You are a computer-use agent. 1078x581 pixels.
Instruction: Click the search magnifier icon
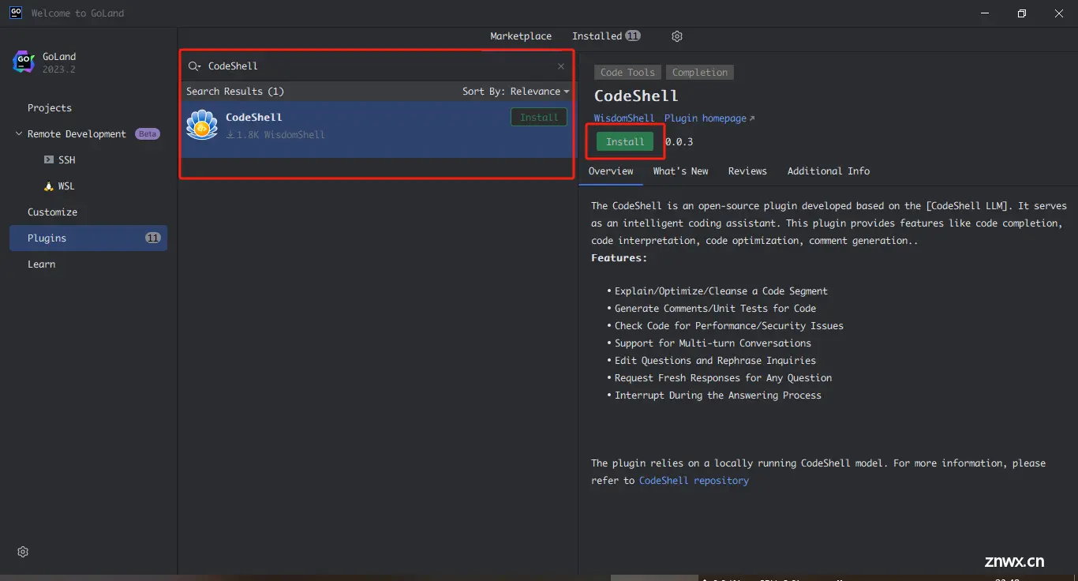[x=194, y=66]
